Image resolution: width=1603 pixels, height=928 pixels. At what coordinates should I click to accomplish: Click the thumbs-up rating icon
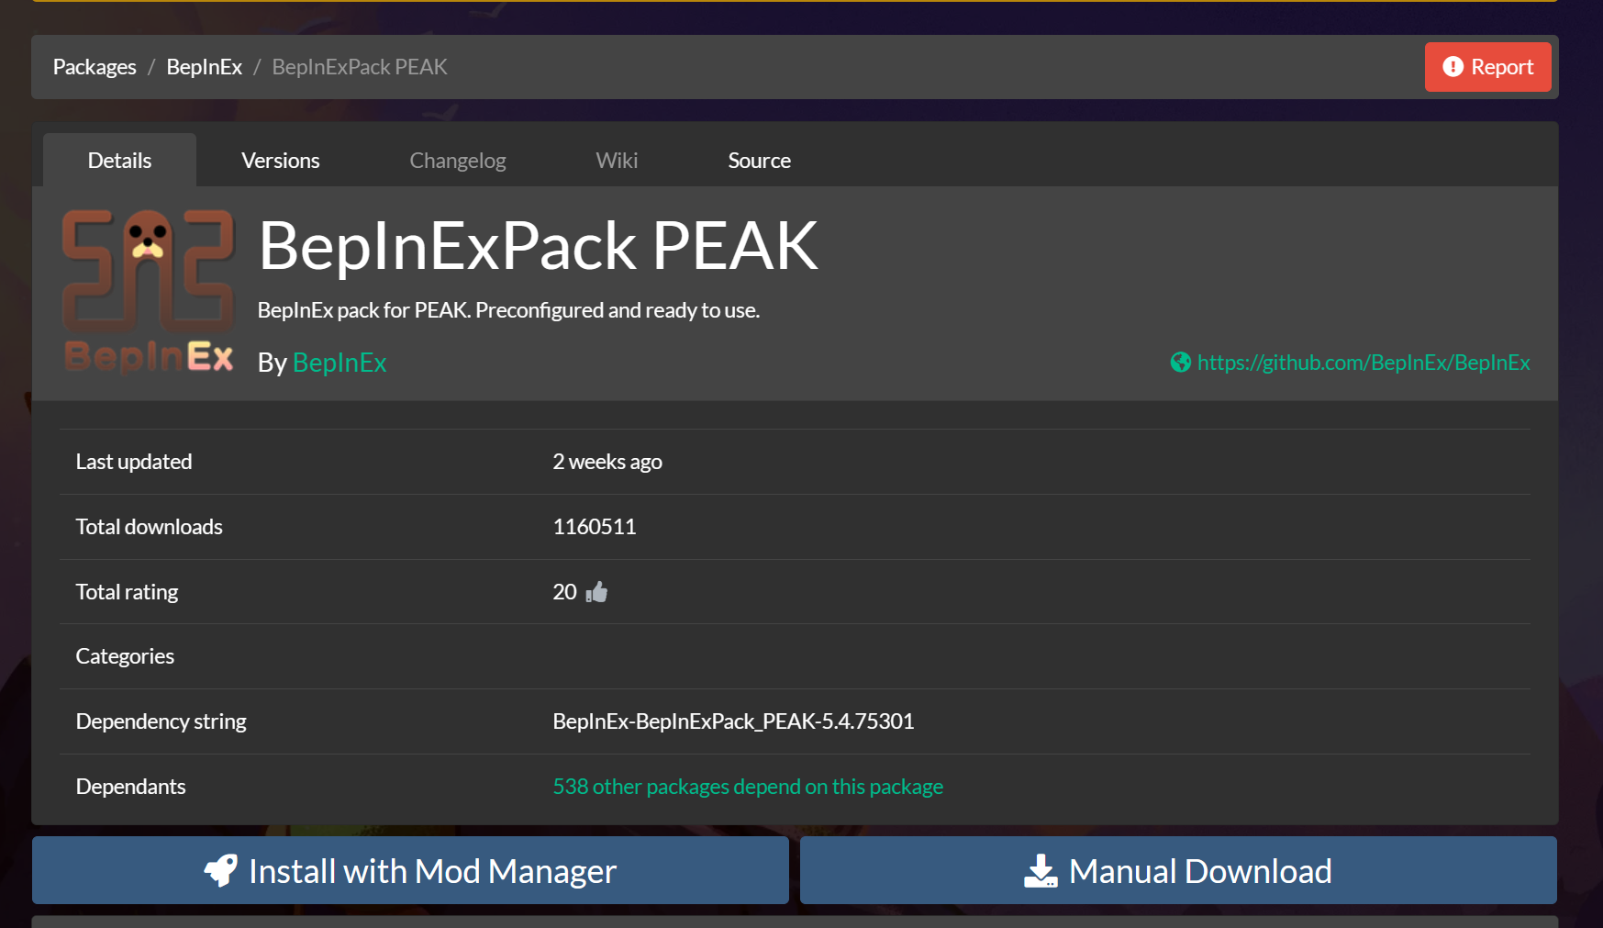(596, 592)
